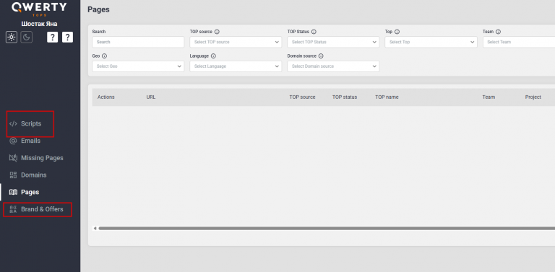Switch to dark theme moon icon
The width and height of the screenshot is (555, 272).
(27, 37)
